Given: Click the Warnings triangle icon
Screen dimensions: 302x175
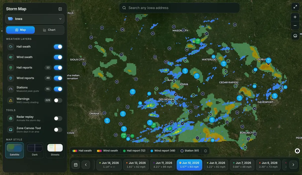Looking at the screenshot, I should pyautogui.click(x=11, y=100).
